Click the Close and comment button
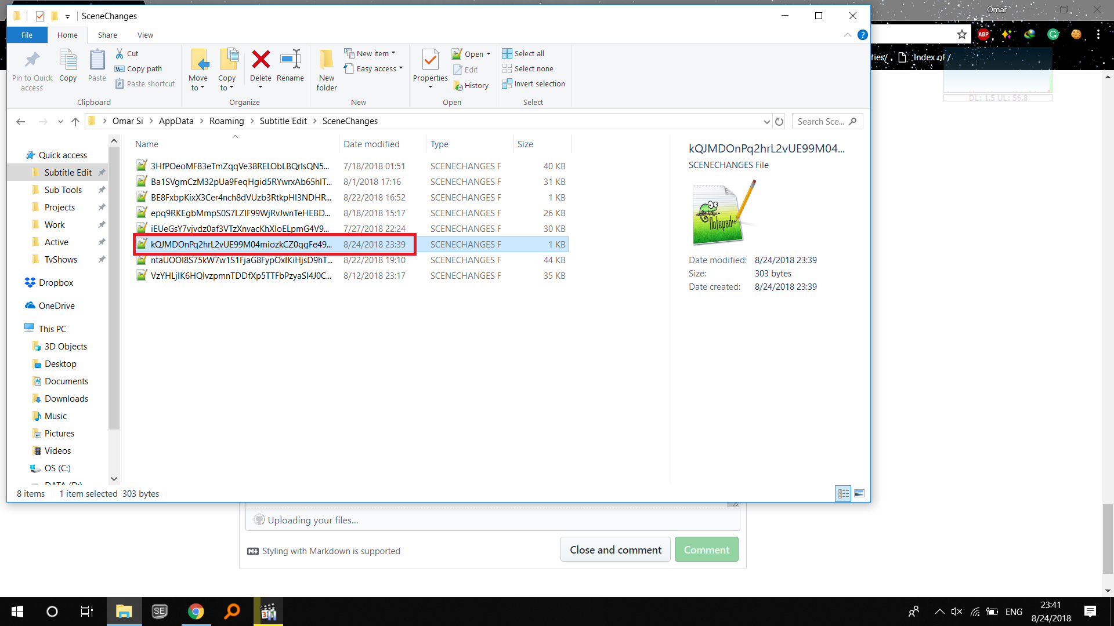The width and height of the screenshot is (1114, 626). 615,549
